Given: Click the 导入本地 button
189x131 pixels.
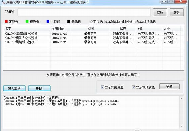Looking at the screenshot, I should coord(14,88).
